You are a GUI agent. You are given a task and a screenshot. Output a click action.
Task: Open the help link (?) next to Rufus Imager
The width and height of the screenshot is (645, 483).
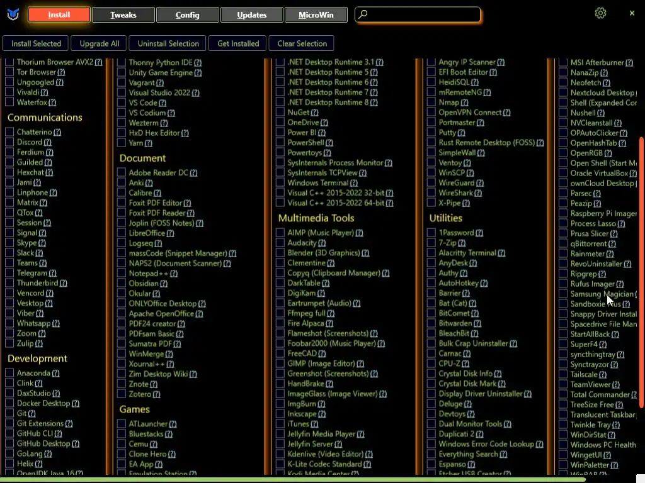[620, 284]
